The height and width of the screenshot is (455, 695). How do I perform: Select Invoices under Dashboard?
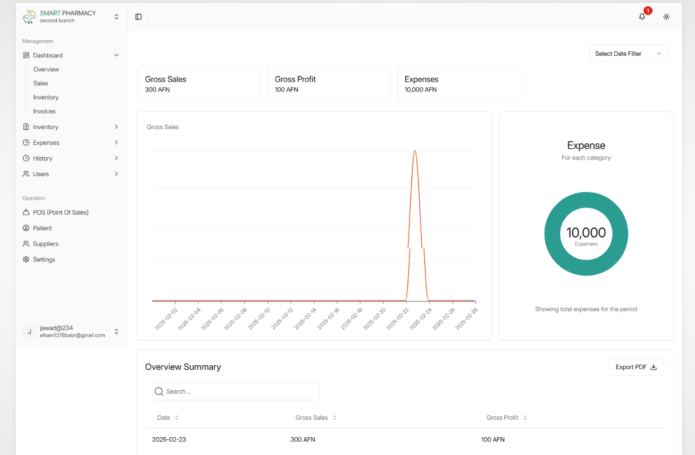click(x=44, y=111)
